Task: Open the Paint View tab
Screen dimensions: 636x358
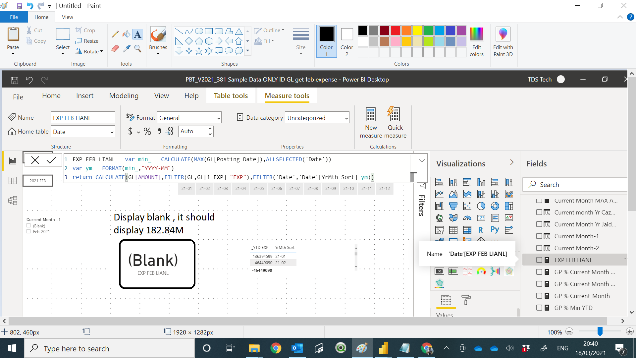Action: pos(67,17)
